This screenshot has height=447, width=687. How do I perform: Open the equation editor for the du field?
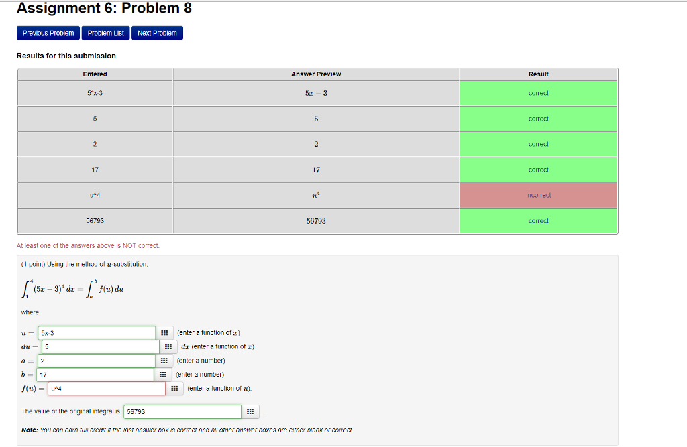coord(166,346)
